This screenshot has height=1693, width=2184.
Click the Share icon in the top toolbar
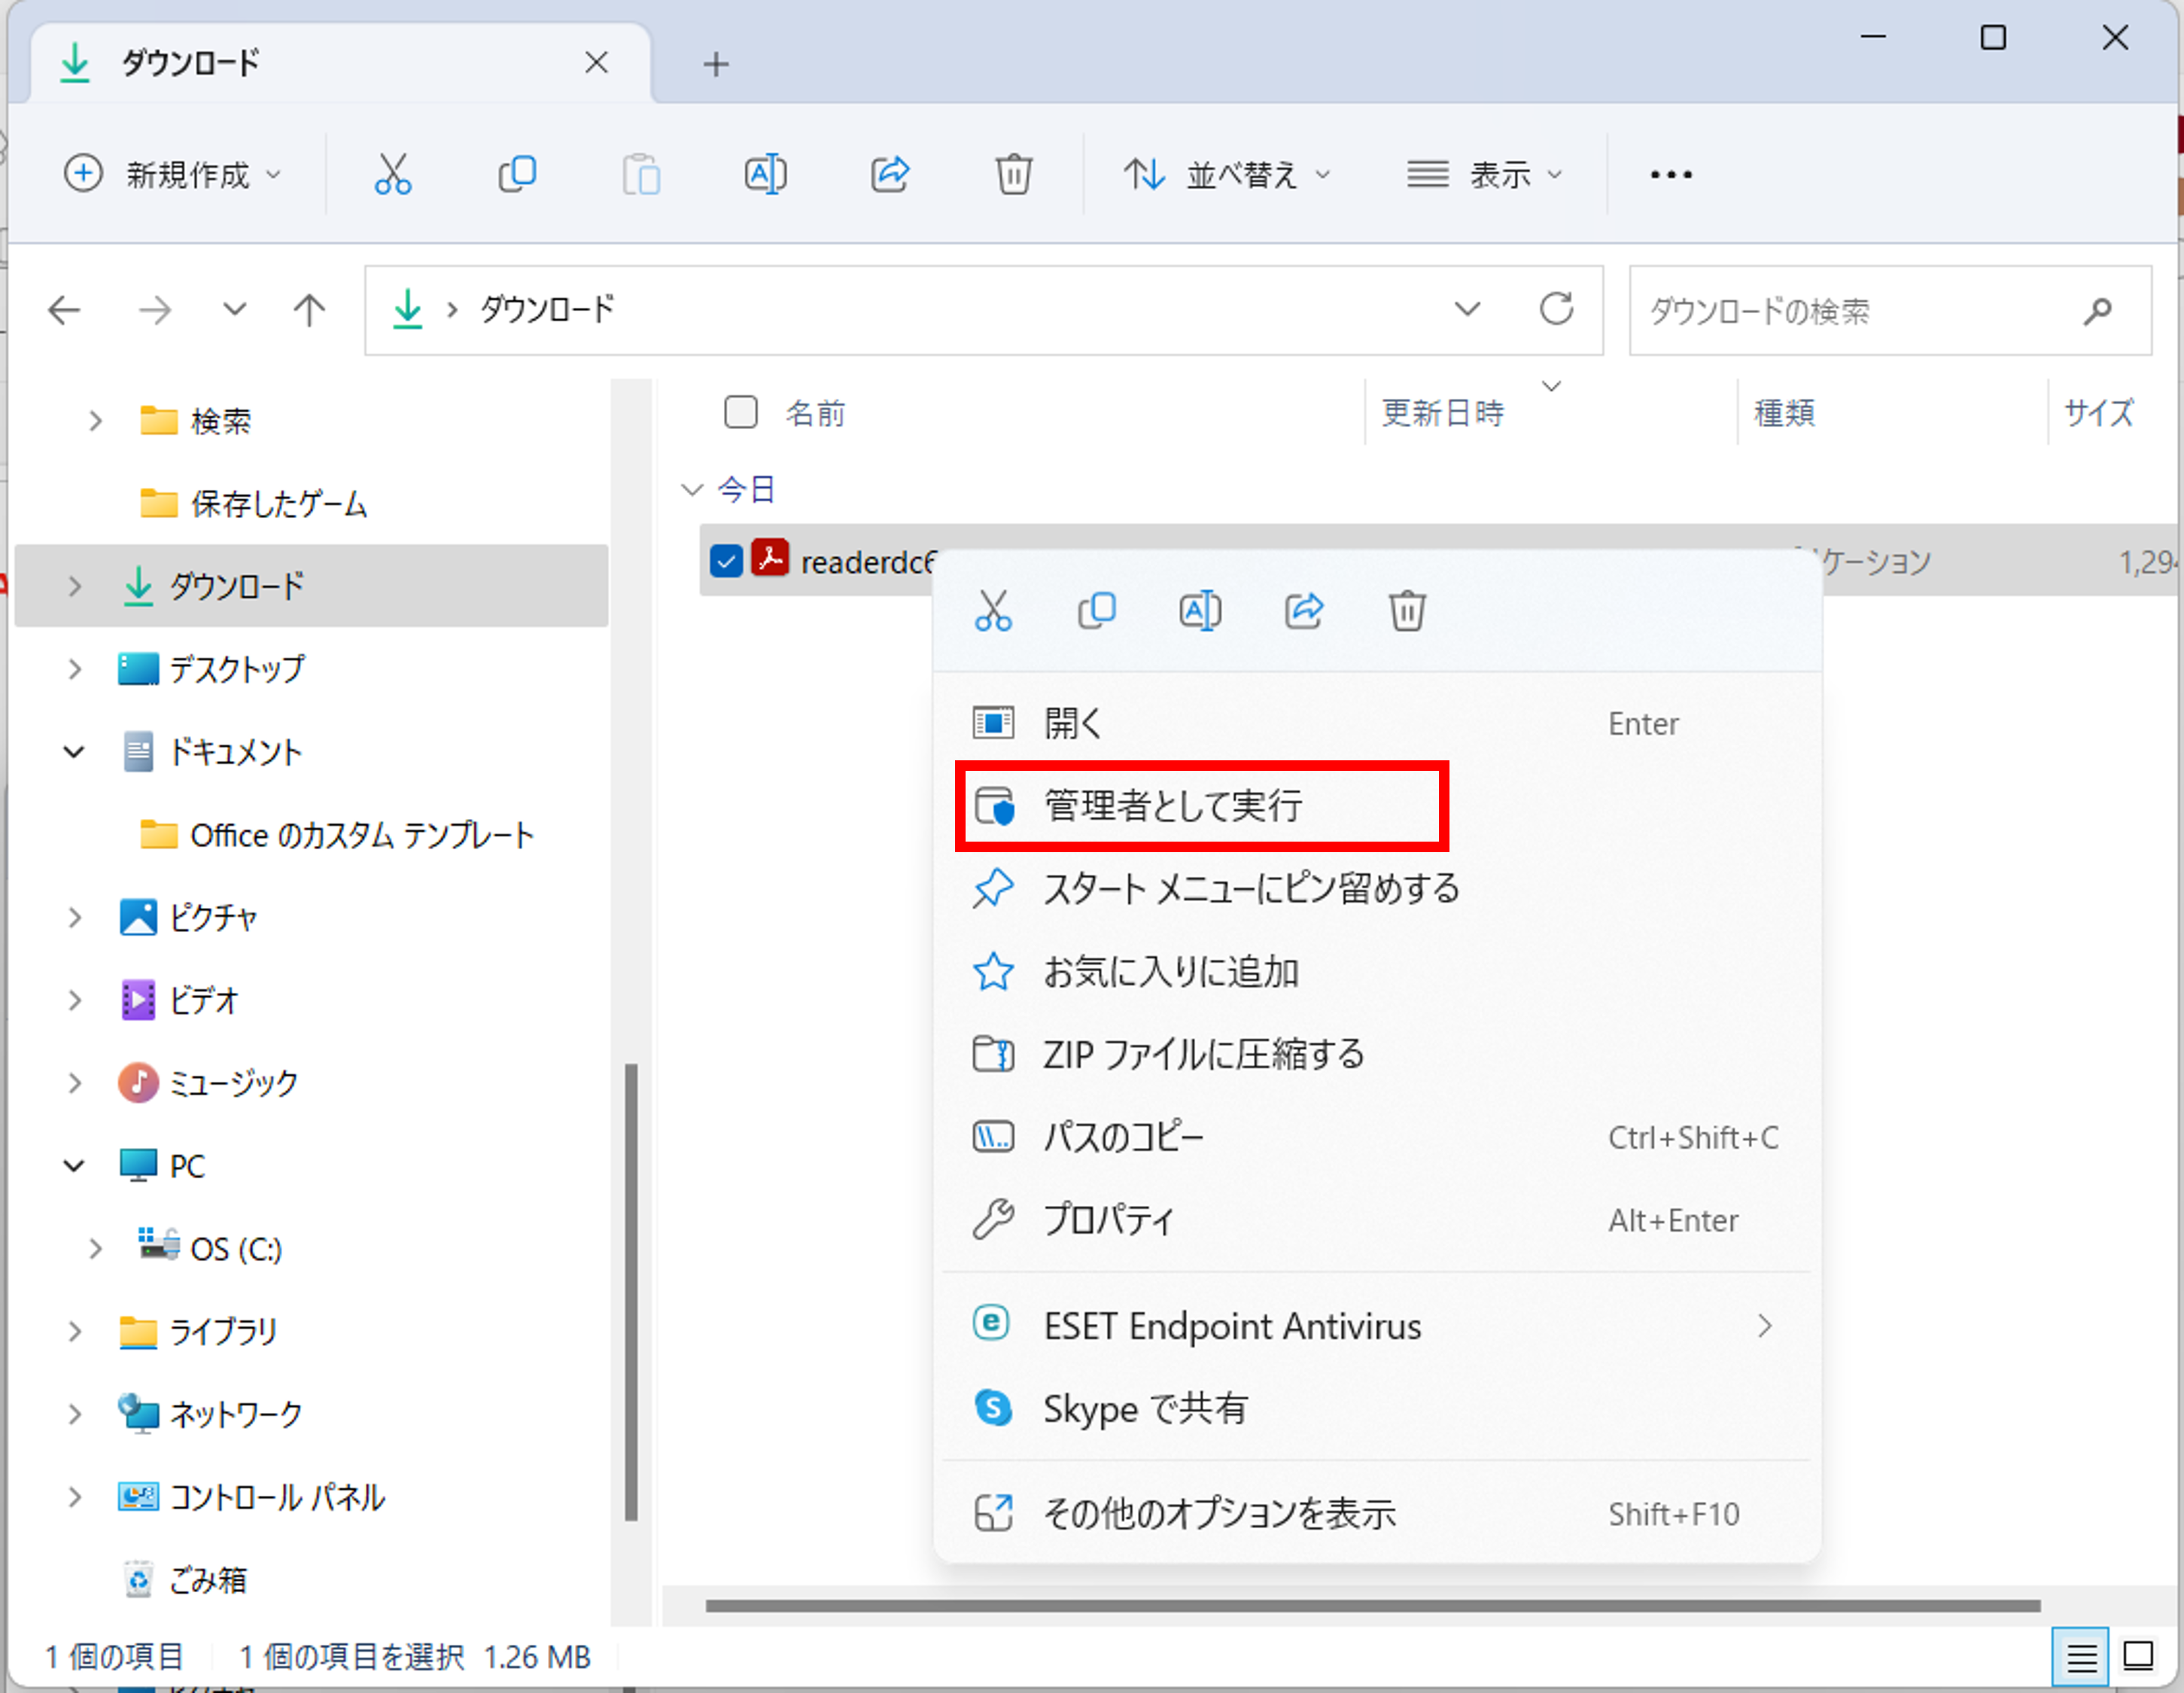pos(890,174)
